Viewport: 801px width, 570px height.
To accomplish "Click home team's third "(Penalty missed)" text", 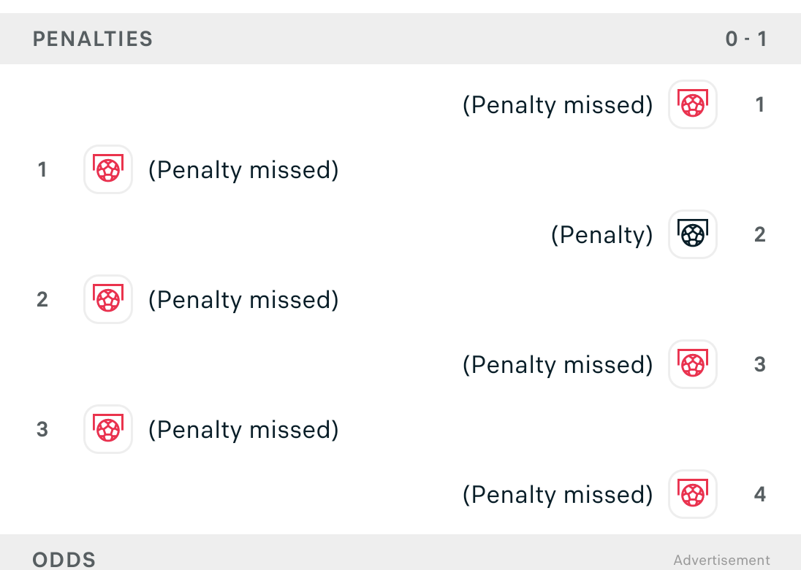I will pos(243,429).
